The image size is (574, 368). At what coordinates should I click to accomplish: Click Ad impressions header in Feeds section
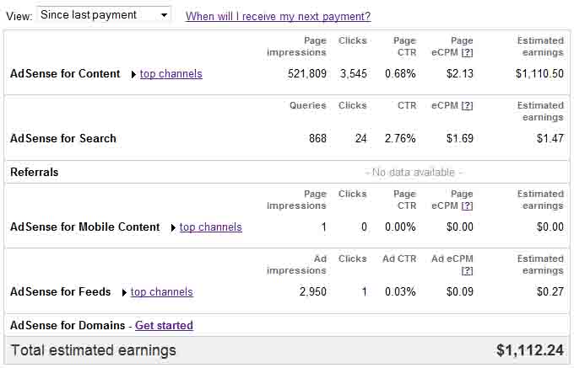[296, 264]
